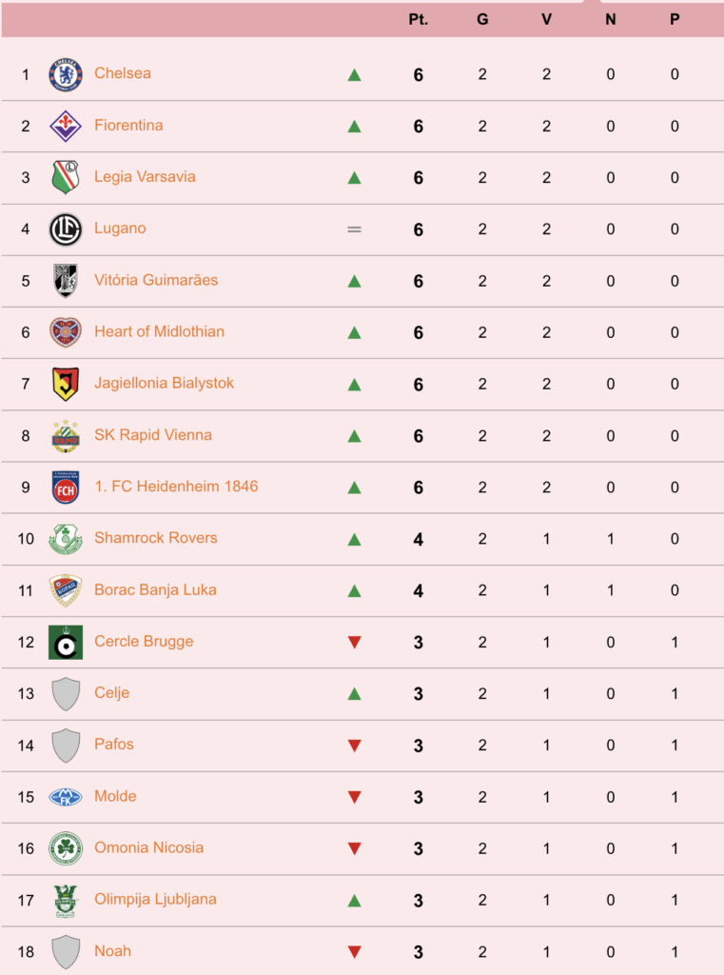
Task: Open the Heart of Midlothian team link
Action: click(159, 331)
